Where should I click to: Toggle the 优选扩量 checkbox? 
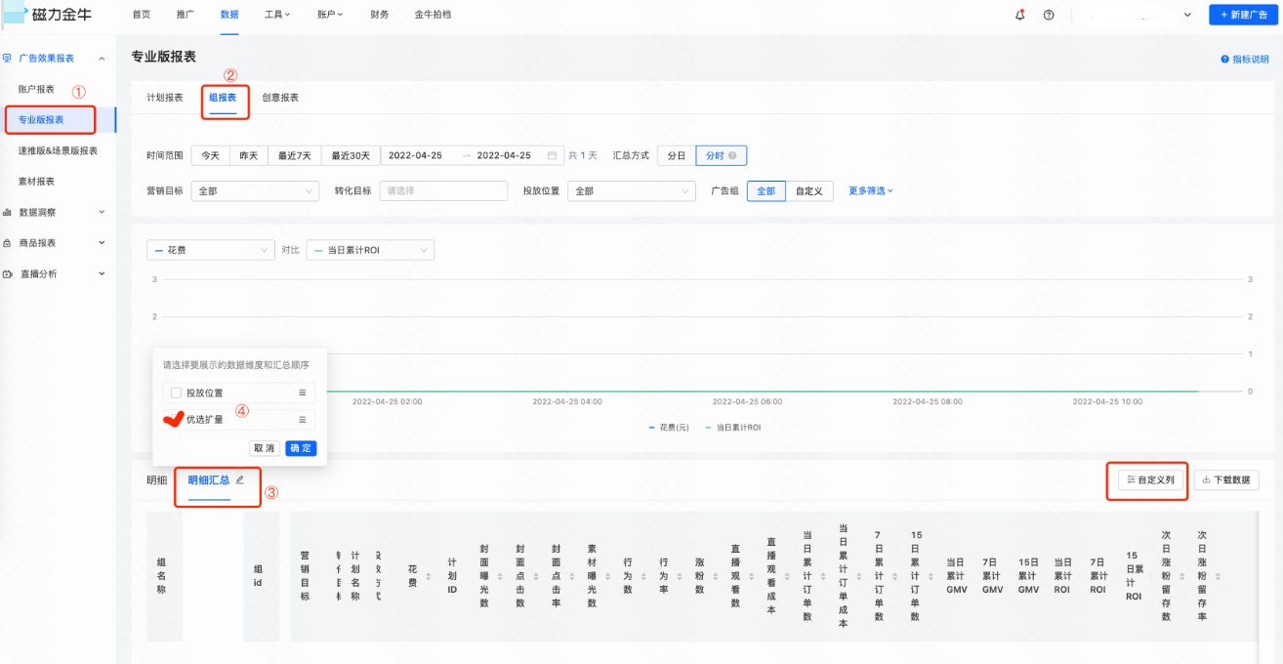tap(176, 420)
